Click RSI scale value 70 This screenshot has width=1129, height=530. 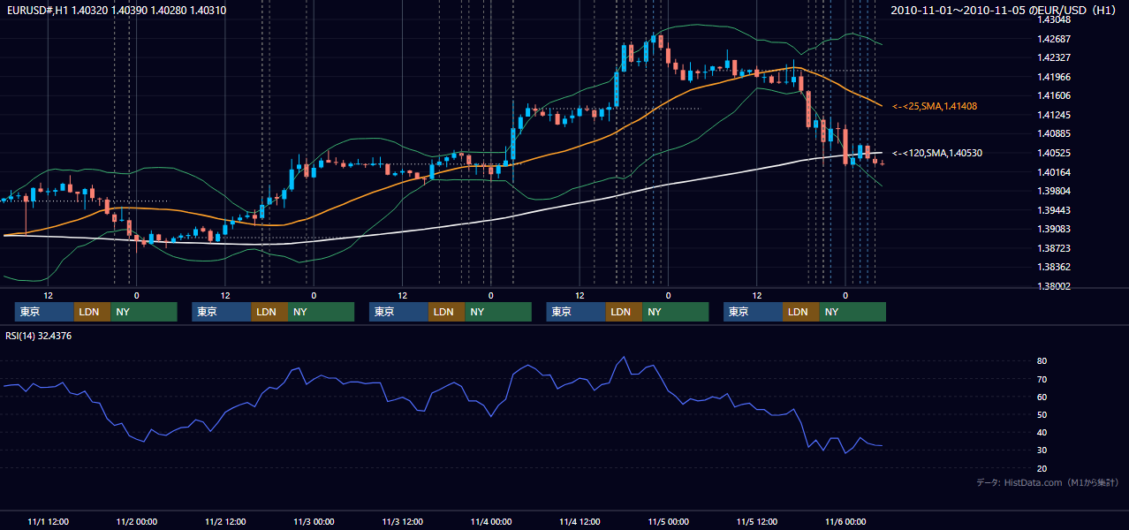coord(1042,379)
